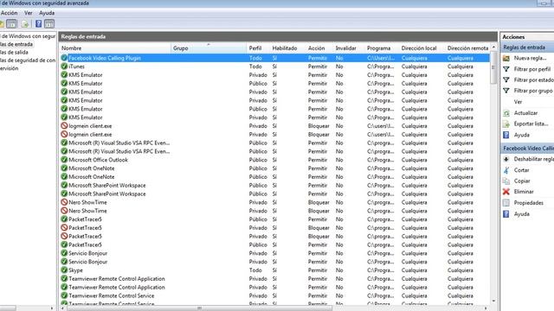Select Reglas de entrada tree node
554x311 pixels.
click(x=16, y=44)
